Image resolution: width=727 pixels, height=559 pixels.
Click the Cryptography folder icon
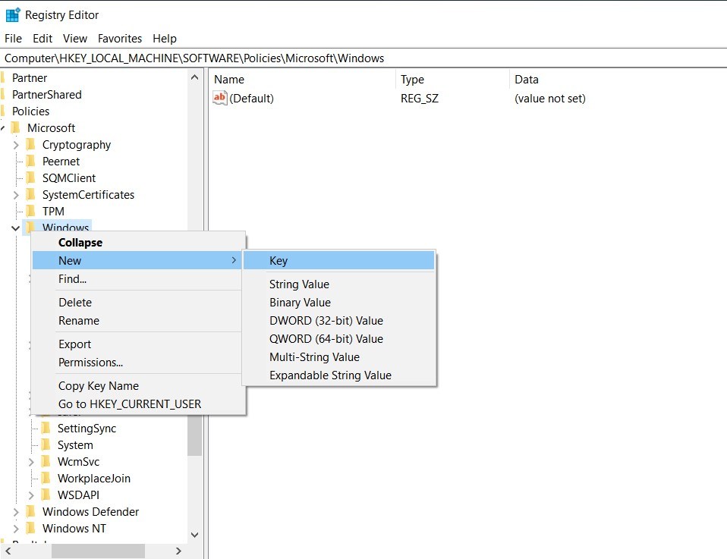point(30,145)
